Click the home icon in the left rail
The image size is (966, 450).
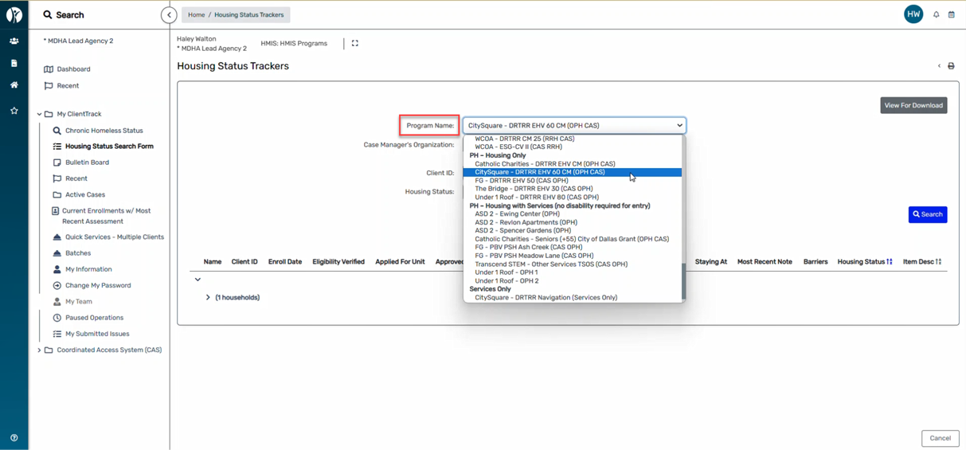pyautogui.click(x=14, y=84)
